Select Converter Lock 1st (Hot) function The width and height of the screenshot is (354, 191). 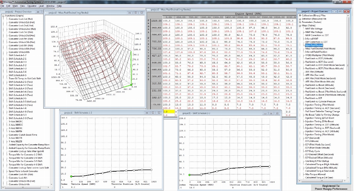tap(20, 19)
